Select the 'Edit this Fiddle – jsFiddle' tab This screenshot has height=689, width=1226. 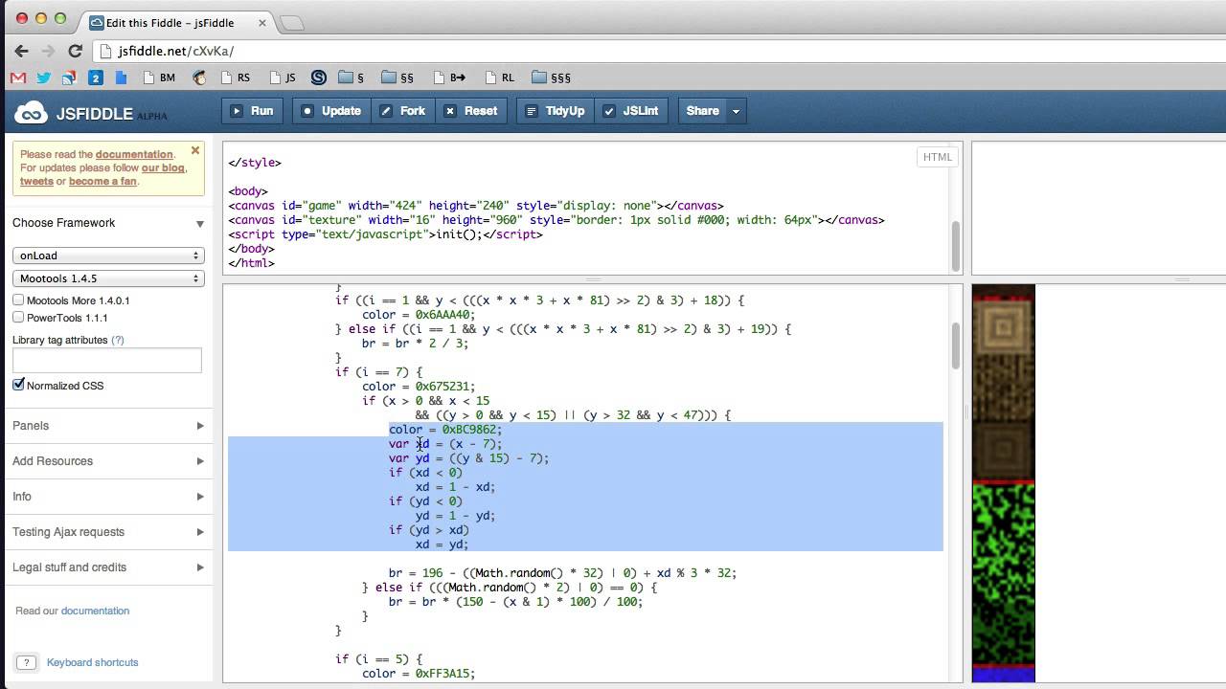pyautogui.click(x=170, y=22)
